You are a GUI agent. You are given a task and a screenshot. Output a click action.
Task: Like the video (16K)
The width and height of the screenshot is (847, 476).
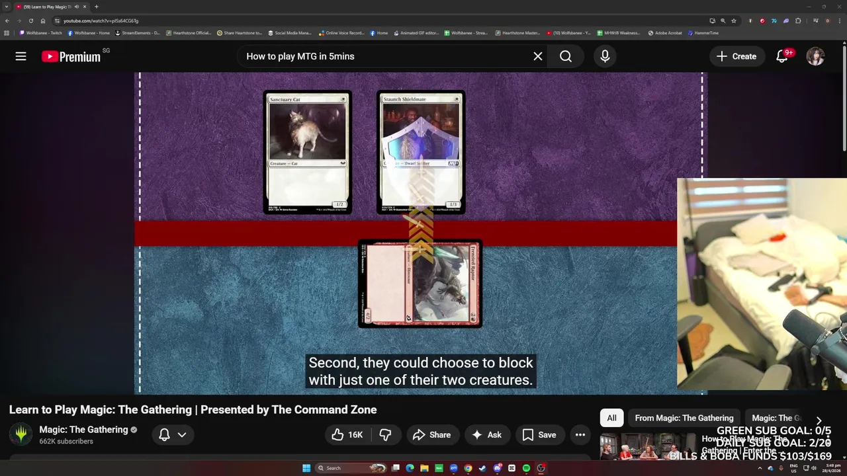pyautogui.click(x=347, y=434)
